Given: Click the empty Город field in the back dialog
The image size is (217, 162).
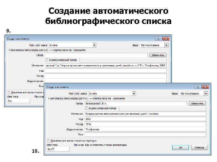Looking at the screenshot, I should tap(106, 76).
